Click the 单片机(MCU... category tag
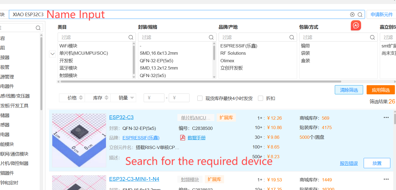The height and width of the screenshot is (190, 396). point(196,118)
